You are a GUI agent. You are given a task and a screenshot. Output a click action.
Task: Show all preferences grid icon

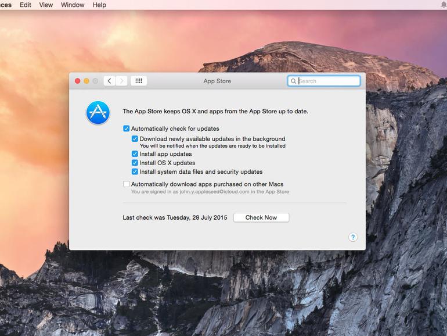click(x=139, y=81)
